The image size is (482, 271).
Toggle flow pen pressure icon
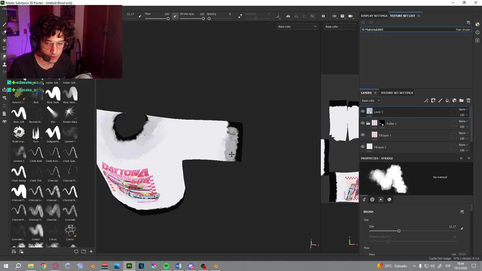(175, 16)
